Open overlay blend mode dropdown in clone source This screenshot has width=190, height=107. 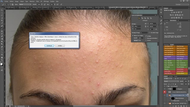click(x=137, y=40)
